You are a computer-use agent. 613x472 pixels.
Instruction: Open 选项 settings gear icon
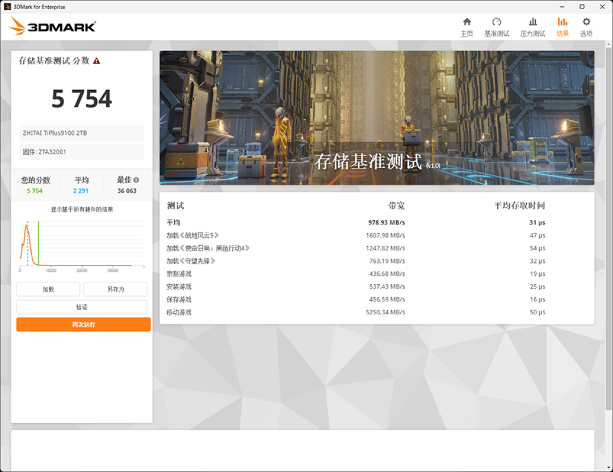[586, 22]
